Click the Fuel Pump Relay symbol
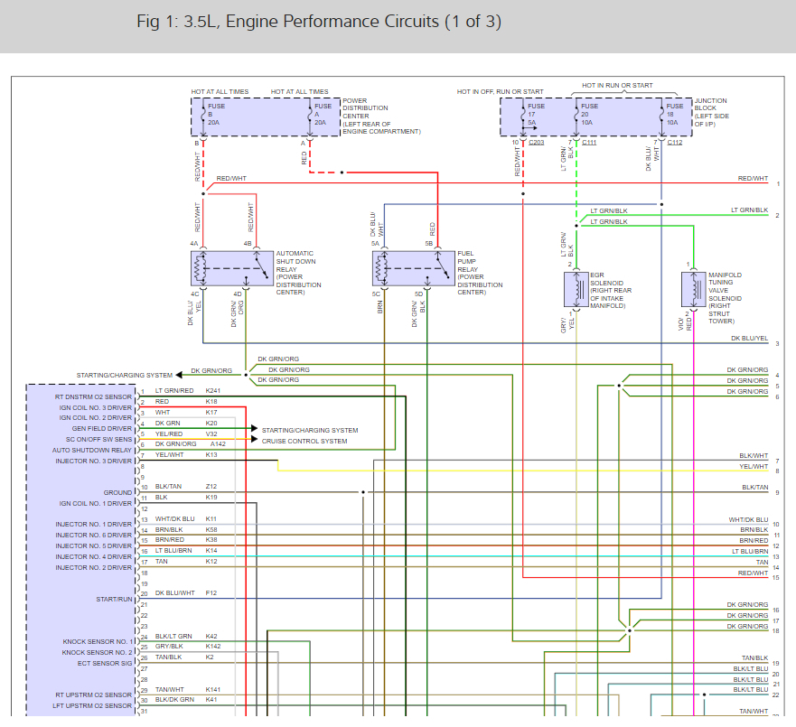This screenshot has height=727, width=796. point(413,268)
